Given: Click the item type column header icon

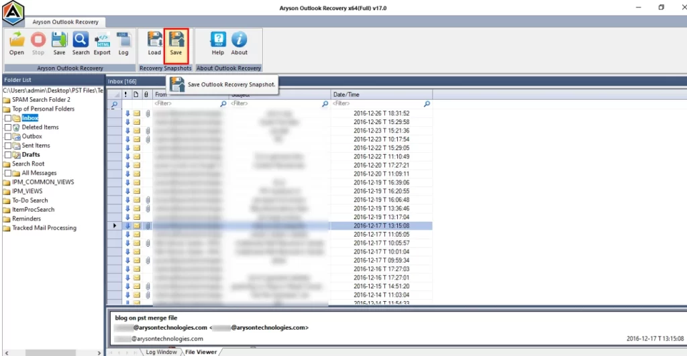Looking at the screenshot, I should pyautogui.click(x=136, y=95).
